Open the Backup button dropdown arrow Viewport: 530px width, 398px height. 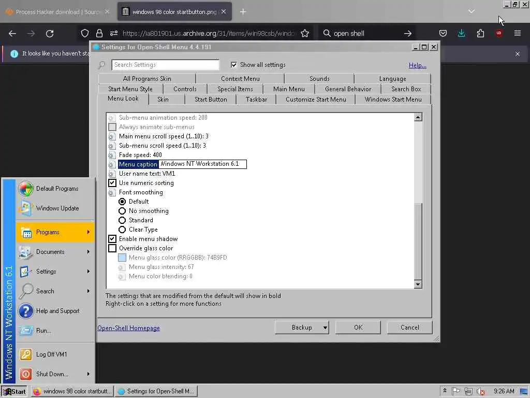click(325, 328)
